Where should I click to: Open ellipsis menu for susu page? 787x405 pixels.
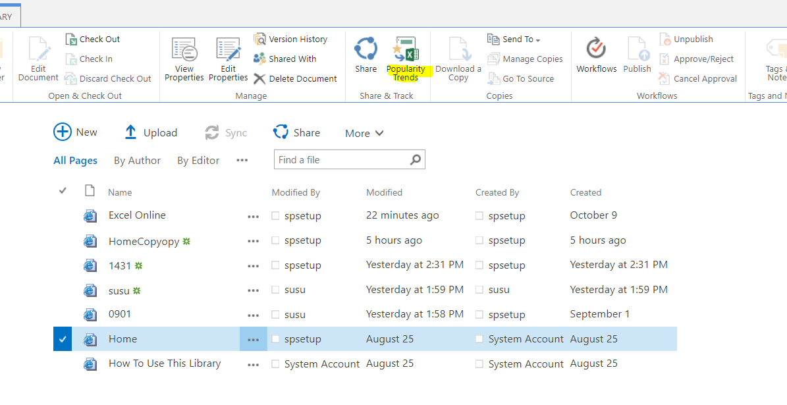click(x=254, y=290)
